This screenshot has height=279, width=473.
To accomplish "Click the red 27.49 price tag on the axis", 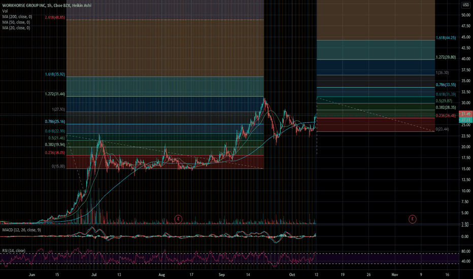I will [465, 114].
